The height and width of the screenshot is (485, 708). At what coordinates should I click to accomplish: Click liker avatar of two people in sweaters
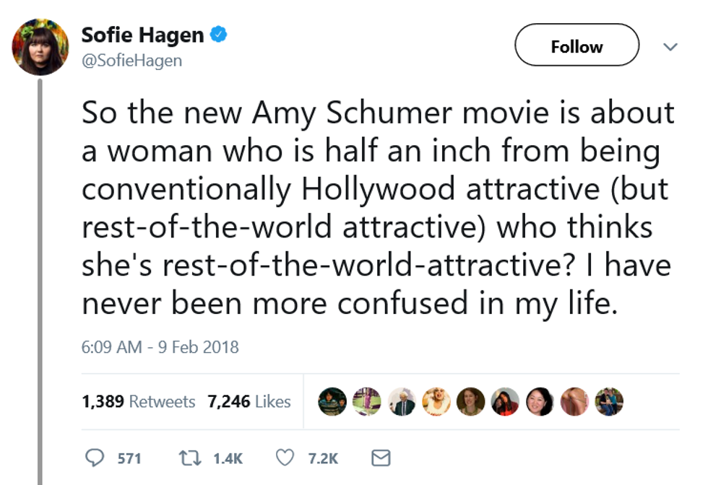pyautogui.click(x=332, y=402)
